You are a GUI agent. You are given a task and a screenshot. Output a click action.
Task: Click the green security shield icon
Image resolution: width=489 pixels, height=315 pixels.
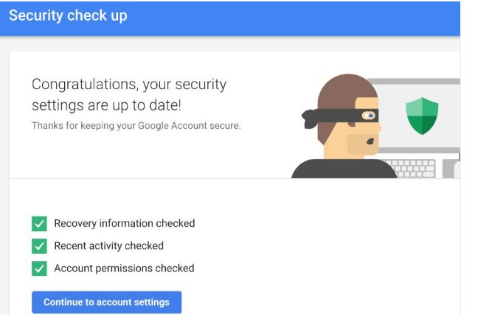tap(422, 116)
